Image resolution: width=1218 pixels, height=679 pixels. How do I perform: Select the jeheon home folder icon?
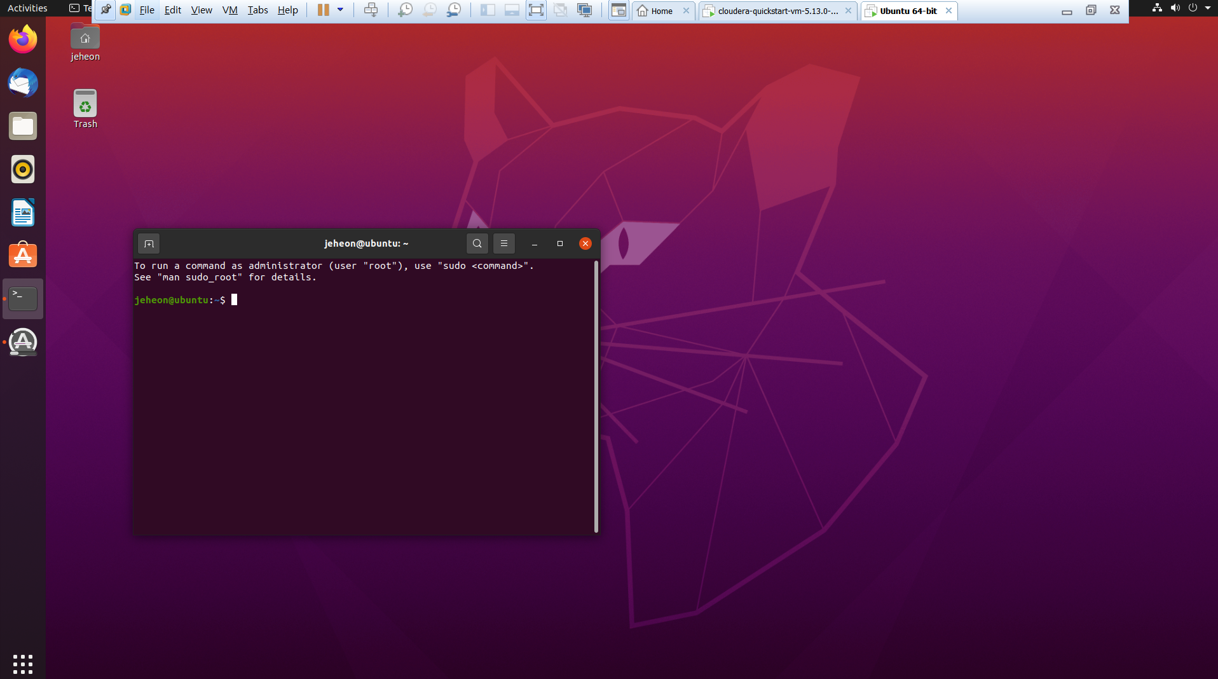click(x=85, y=43)
